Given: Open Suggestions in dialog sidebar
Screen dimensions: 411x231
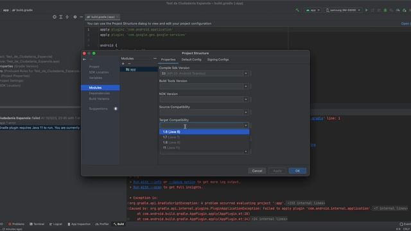Looking at the screenshot, I should (x=98, y=108).
